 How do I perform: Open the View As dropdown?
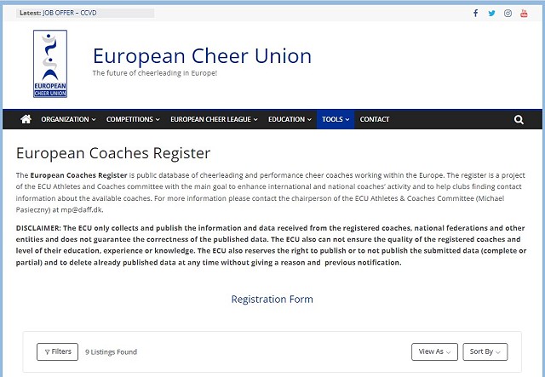tap(434, 351)
